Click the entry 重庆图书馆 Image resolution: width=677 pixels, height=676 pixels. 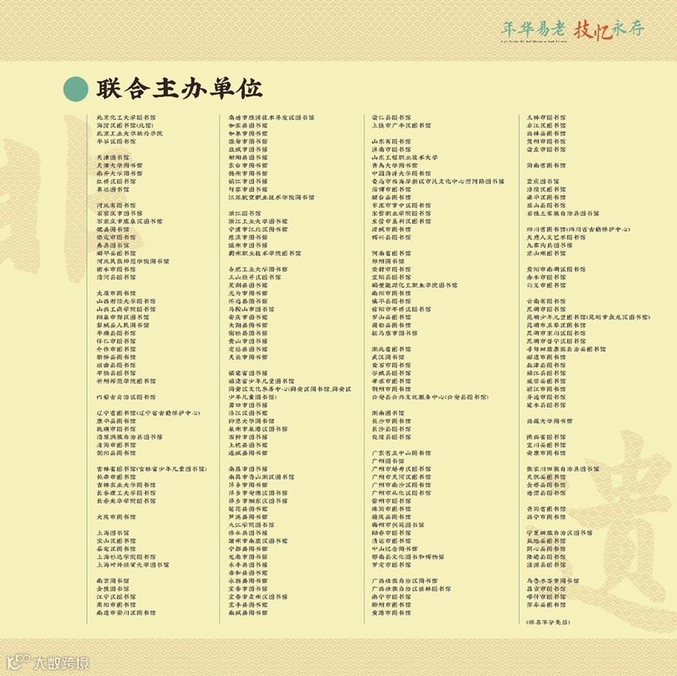coord(543,182)
